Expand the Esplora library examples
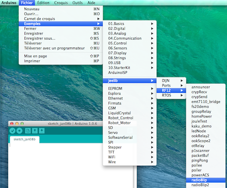Screen dimensions: 227x188 click(x=130, y=93)
